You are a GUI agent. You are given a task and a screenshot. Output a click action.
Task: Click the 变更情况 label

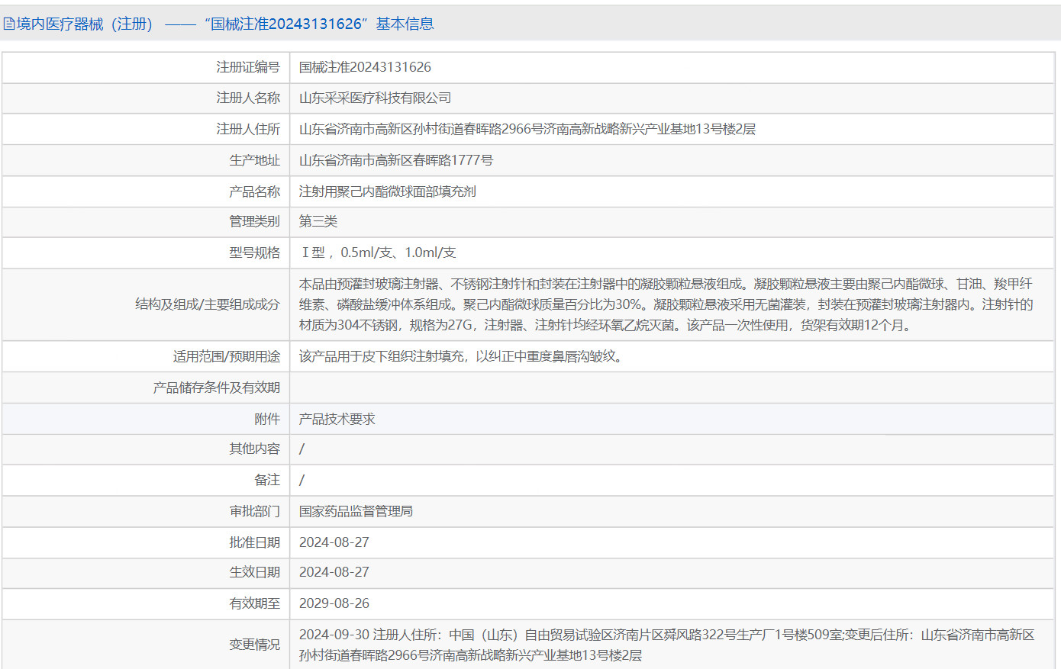tap(255, 645)
